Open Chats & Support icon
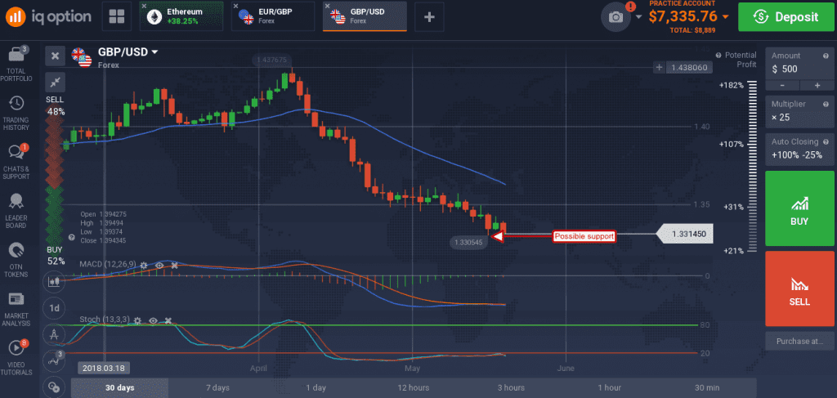837x398 pixels. pos(16,152)
